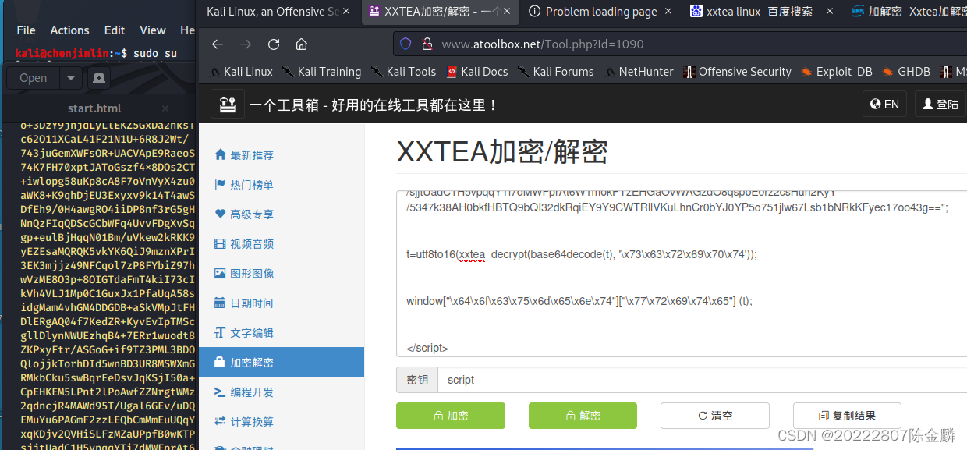Switch to Kali Linux Offensive Security tab
Viewport: 967px width, 450px height.
[273, 12]
